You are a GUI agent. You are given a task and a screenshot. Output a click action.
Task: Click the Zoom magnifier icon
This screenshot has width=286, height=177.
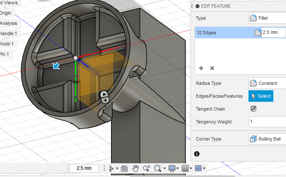147,168
